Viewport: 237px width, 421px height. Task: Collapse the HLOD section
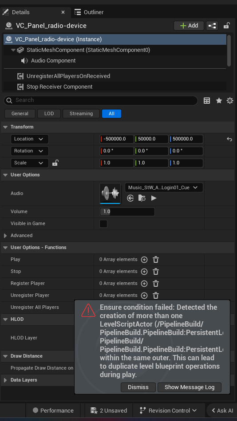coord(5,319)
